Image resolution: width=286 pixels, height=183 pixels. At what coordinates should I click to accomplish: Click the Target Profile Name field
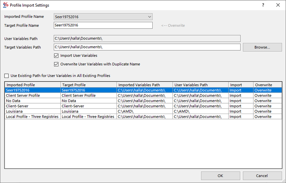point(103,25)
